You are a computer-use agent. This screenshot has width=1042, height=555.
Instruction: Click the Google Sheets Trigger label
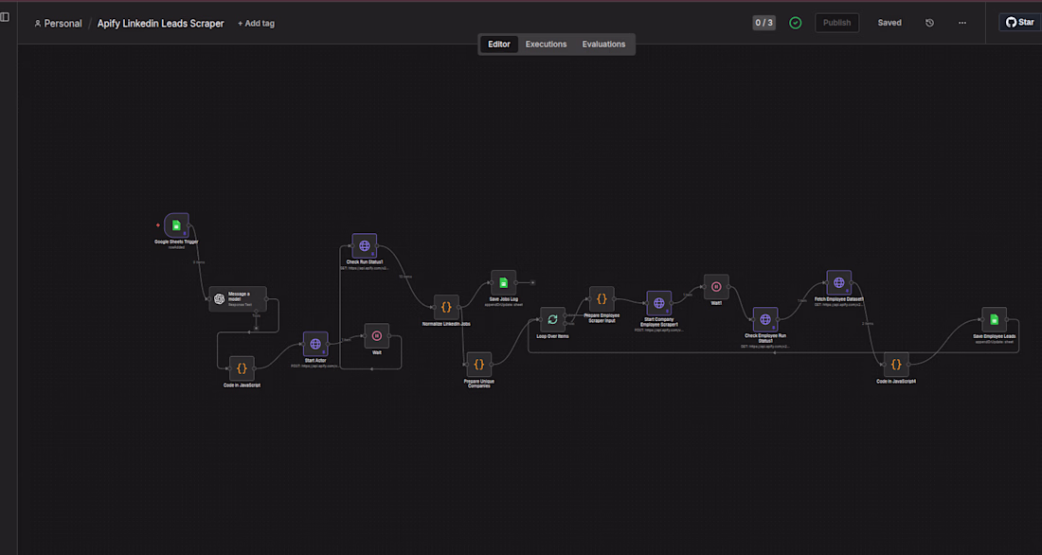177,242
